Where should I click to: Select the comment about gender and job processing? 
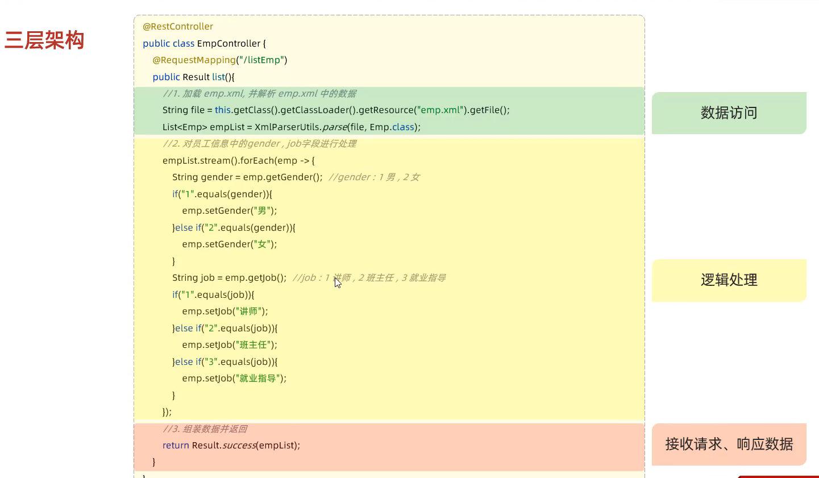(259, 144)
